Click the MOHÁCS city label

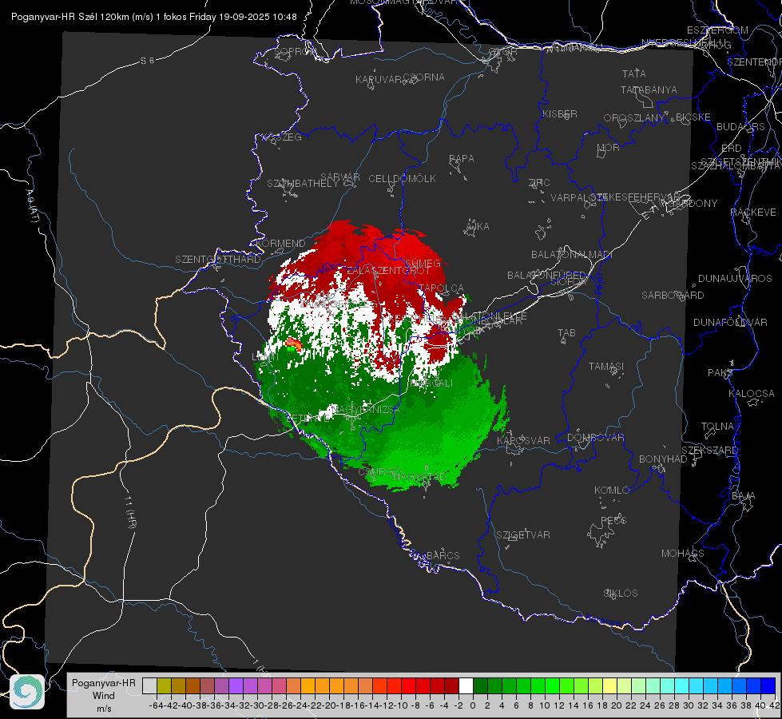click(683, 554)
